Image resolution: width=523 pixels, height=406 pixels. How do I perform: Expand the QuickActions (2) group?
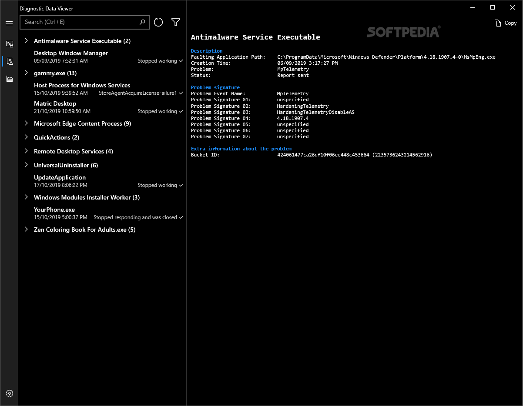(x=26, y=137)
